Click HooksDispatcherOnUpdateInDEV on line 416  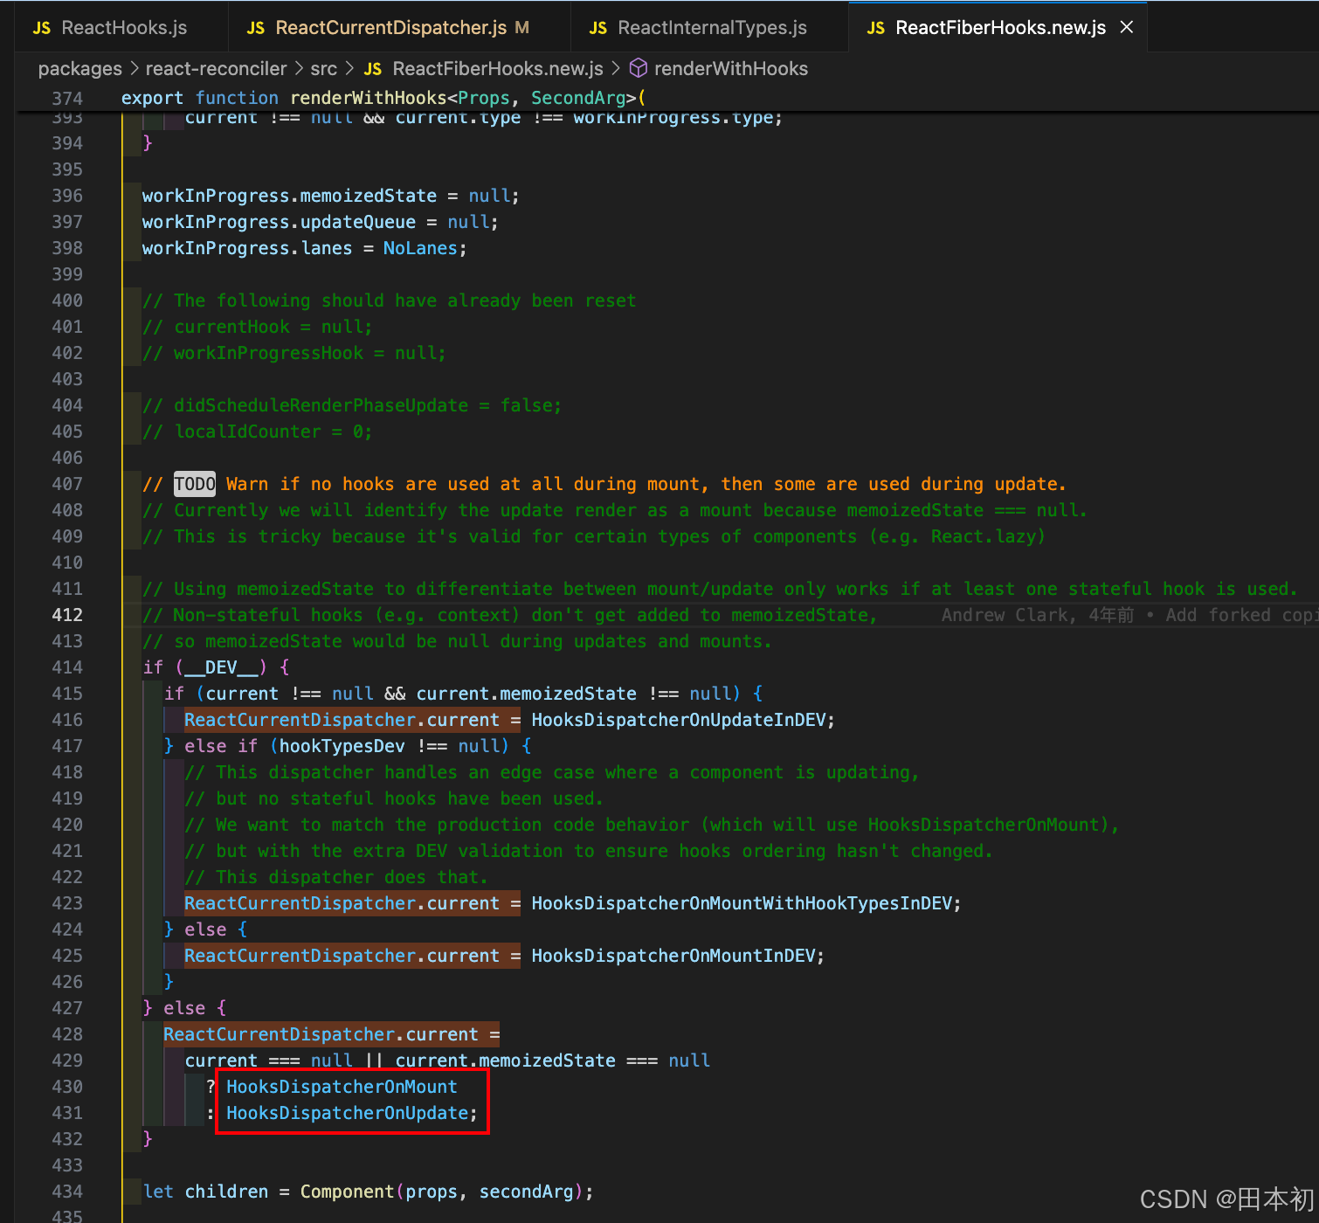tap(679, 720)
